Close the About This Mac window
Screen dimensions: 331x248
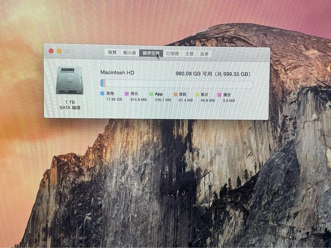[51, 51]
